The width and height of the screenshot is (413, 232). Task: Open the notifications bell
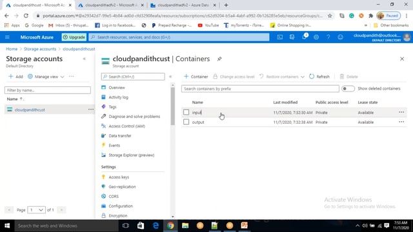pos(304,37)
